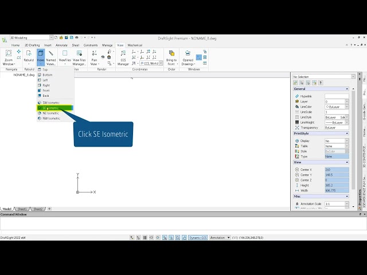The width and height of the screenshot is (367, 275).
Task: Collapse the Misc properties section
Action: click(347, 196)
